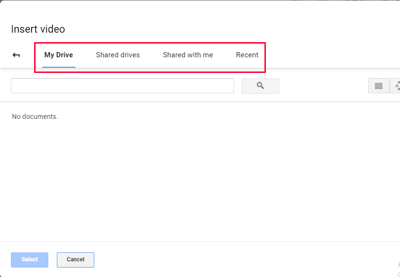Click the magnifying glass search button
The width and height of the screenshot is (400, 277).
coord(260,86)
